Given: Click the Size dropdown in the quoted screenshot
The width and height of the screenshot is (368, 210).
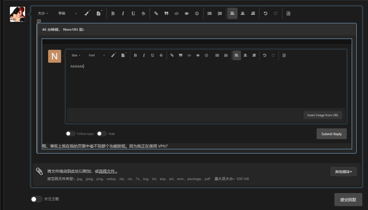Looking at the screenshot, I should point(76,55).
